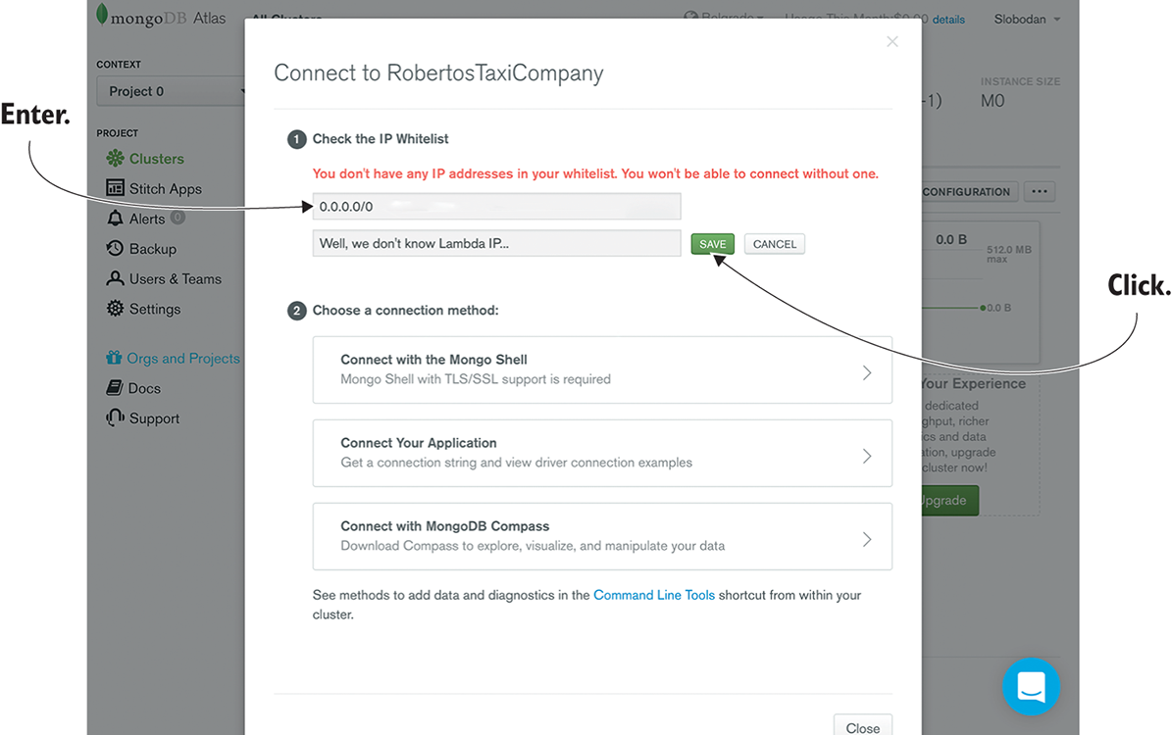Open the Project 0 context dropdown
Viewport: 1172px width, 735px height.
(x=173, y=91)
